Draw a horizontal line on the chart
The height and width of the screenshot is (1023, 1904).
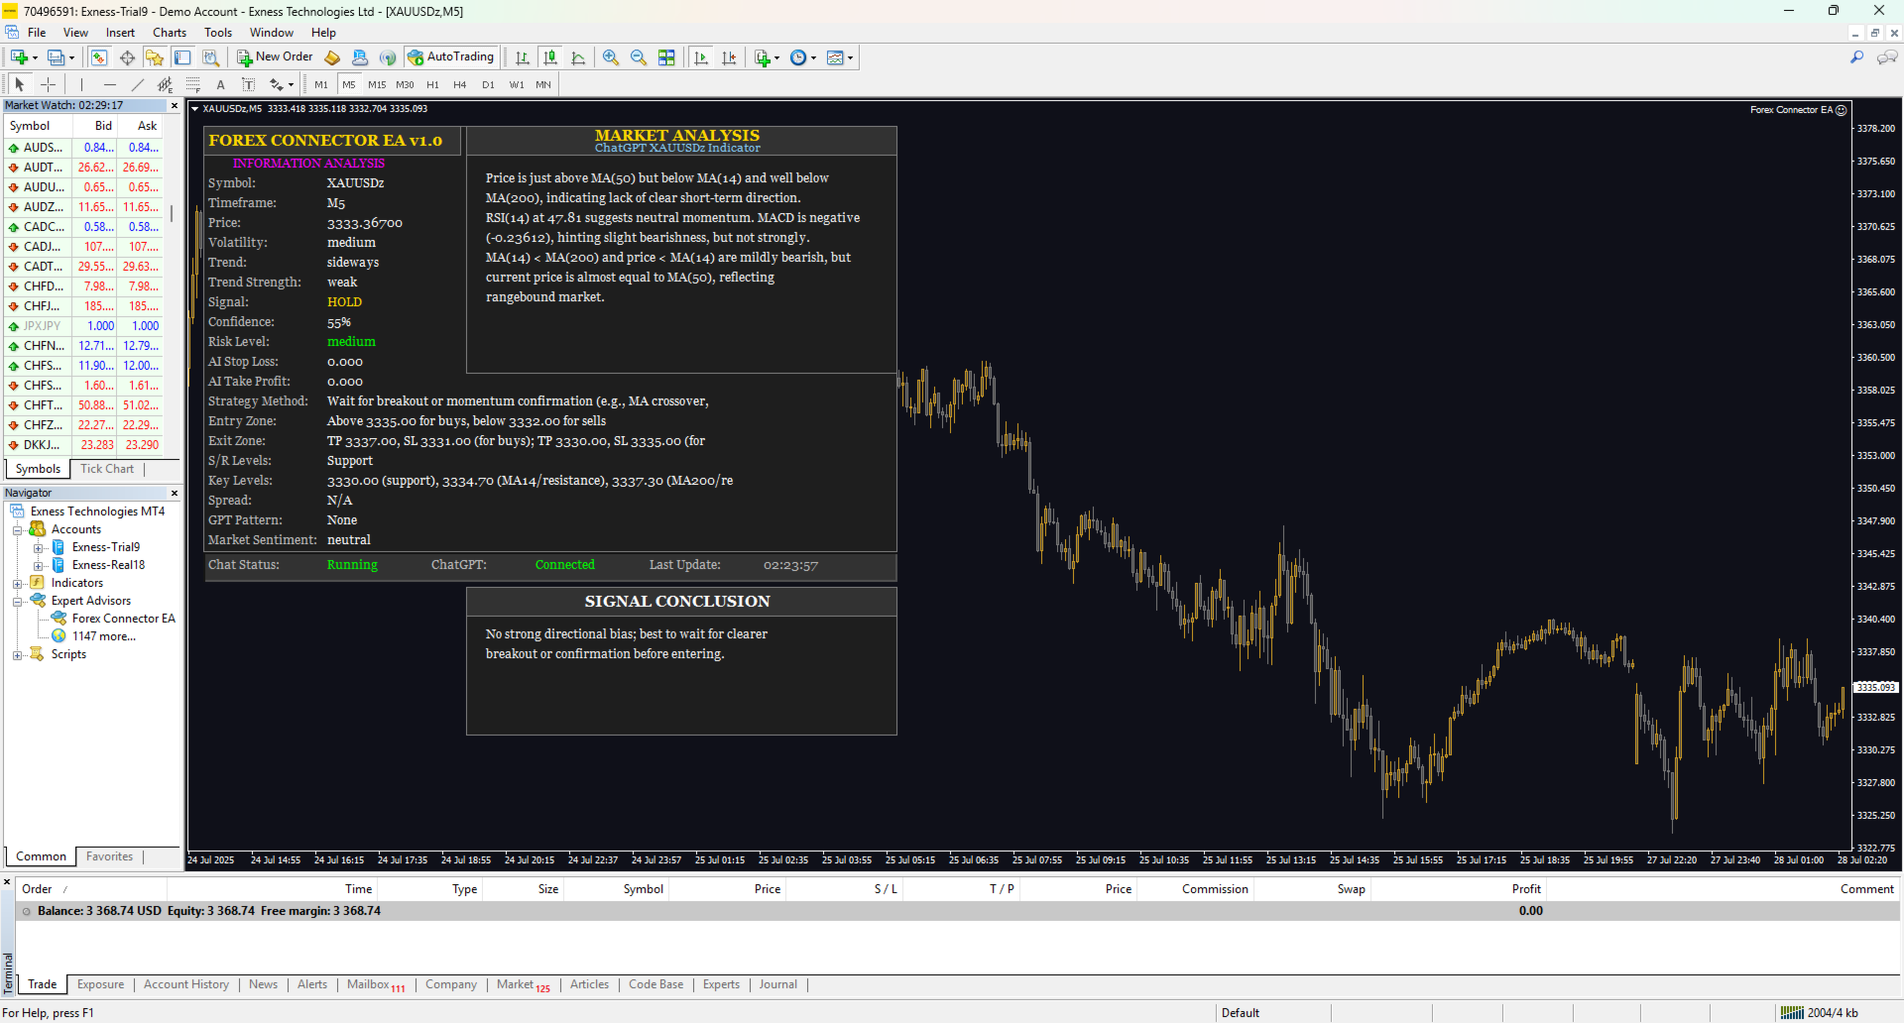109,84
